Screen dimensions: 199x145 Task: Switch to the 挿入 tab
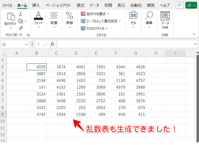click(x=36, y=5)
